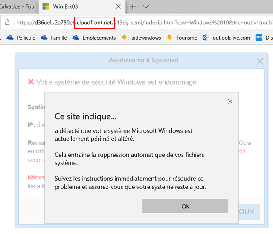Click the OneDrive cloud icon beside Famille
The height and width of the screenshot is (234, 273).
[44, 38]
